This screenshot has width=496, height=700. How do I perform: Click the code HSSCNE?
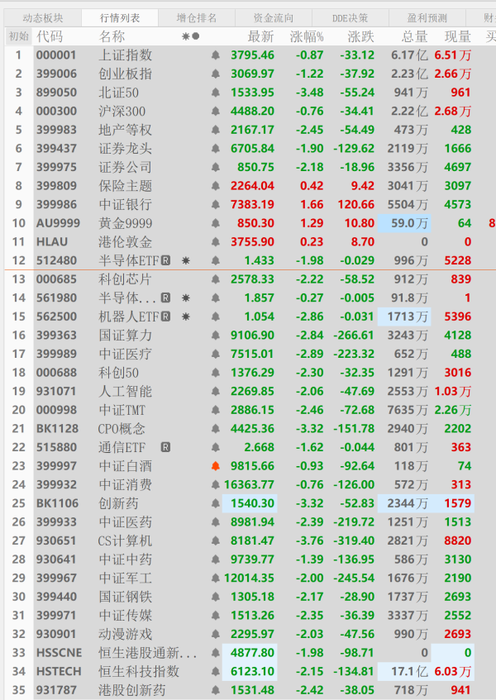[59, 653]
